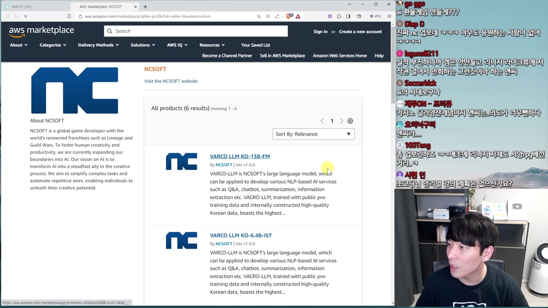Visit the NCSOFT website link

pos(171,81)
